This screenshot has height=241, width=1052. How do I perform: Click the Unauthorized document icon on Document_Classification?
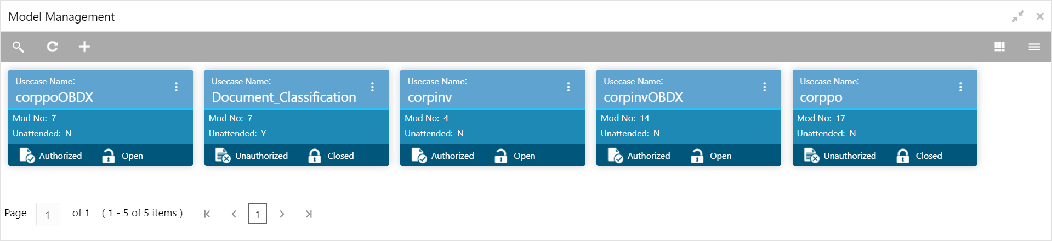[223, 156]
